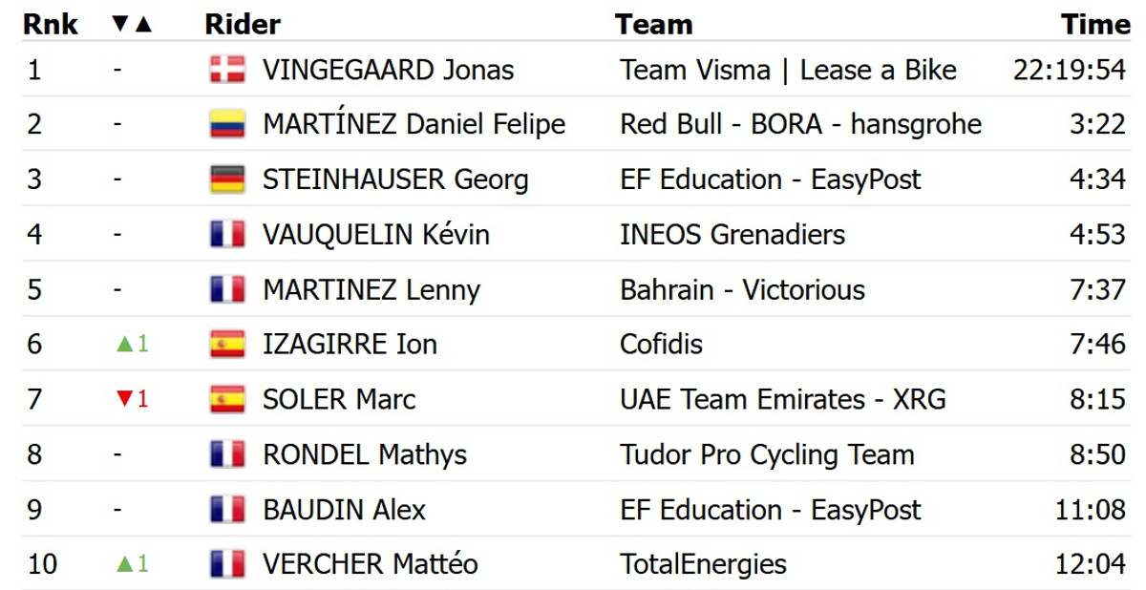
Task: Click the German flag beside Steinhauser
Action: tap(227, 179)
